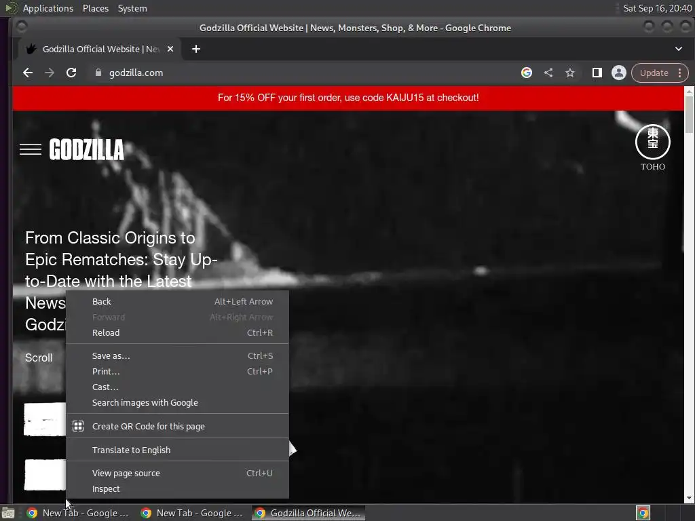This screenshot has width=695, height=521.
Task: Click the Scroll label on the page
Action: click(x=39, y=358)
